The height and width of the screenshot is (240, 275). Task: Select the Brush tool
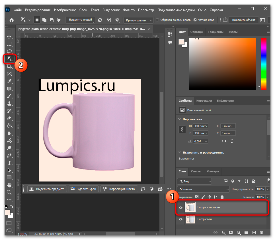coord(9,96)
